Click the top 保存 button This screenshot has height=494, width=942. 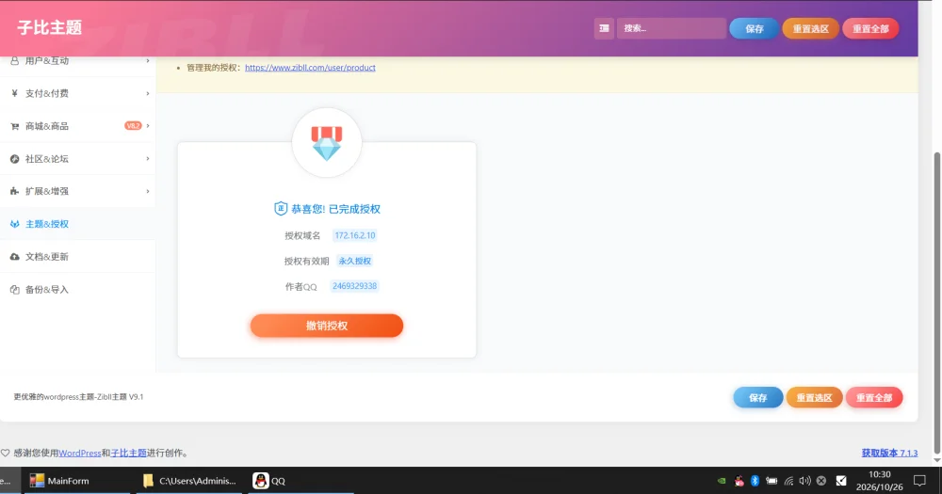(x=754, y=28)
